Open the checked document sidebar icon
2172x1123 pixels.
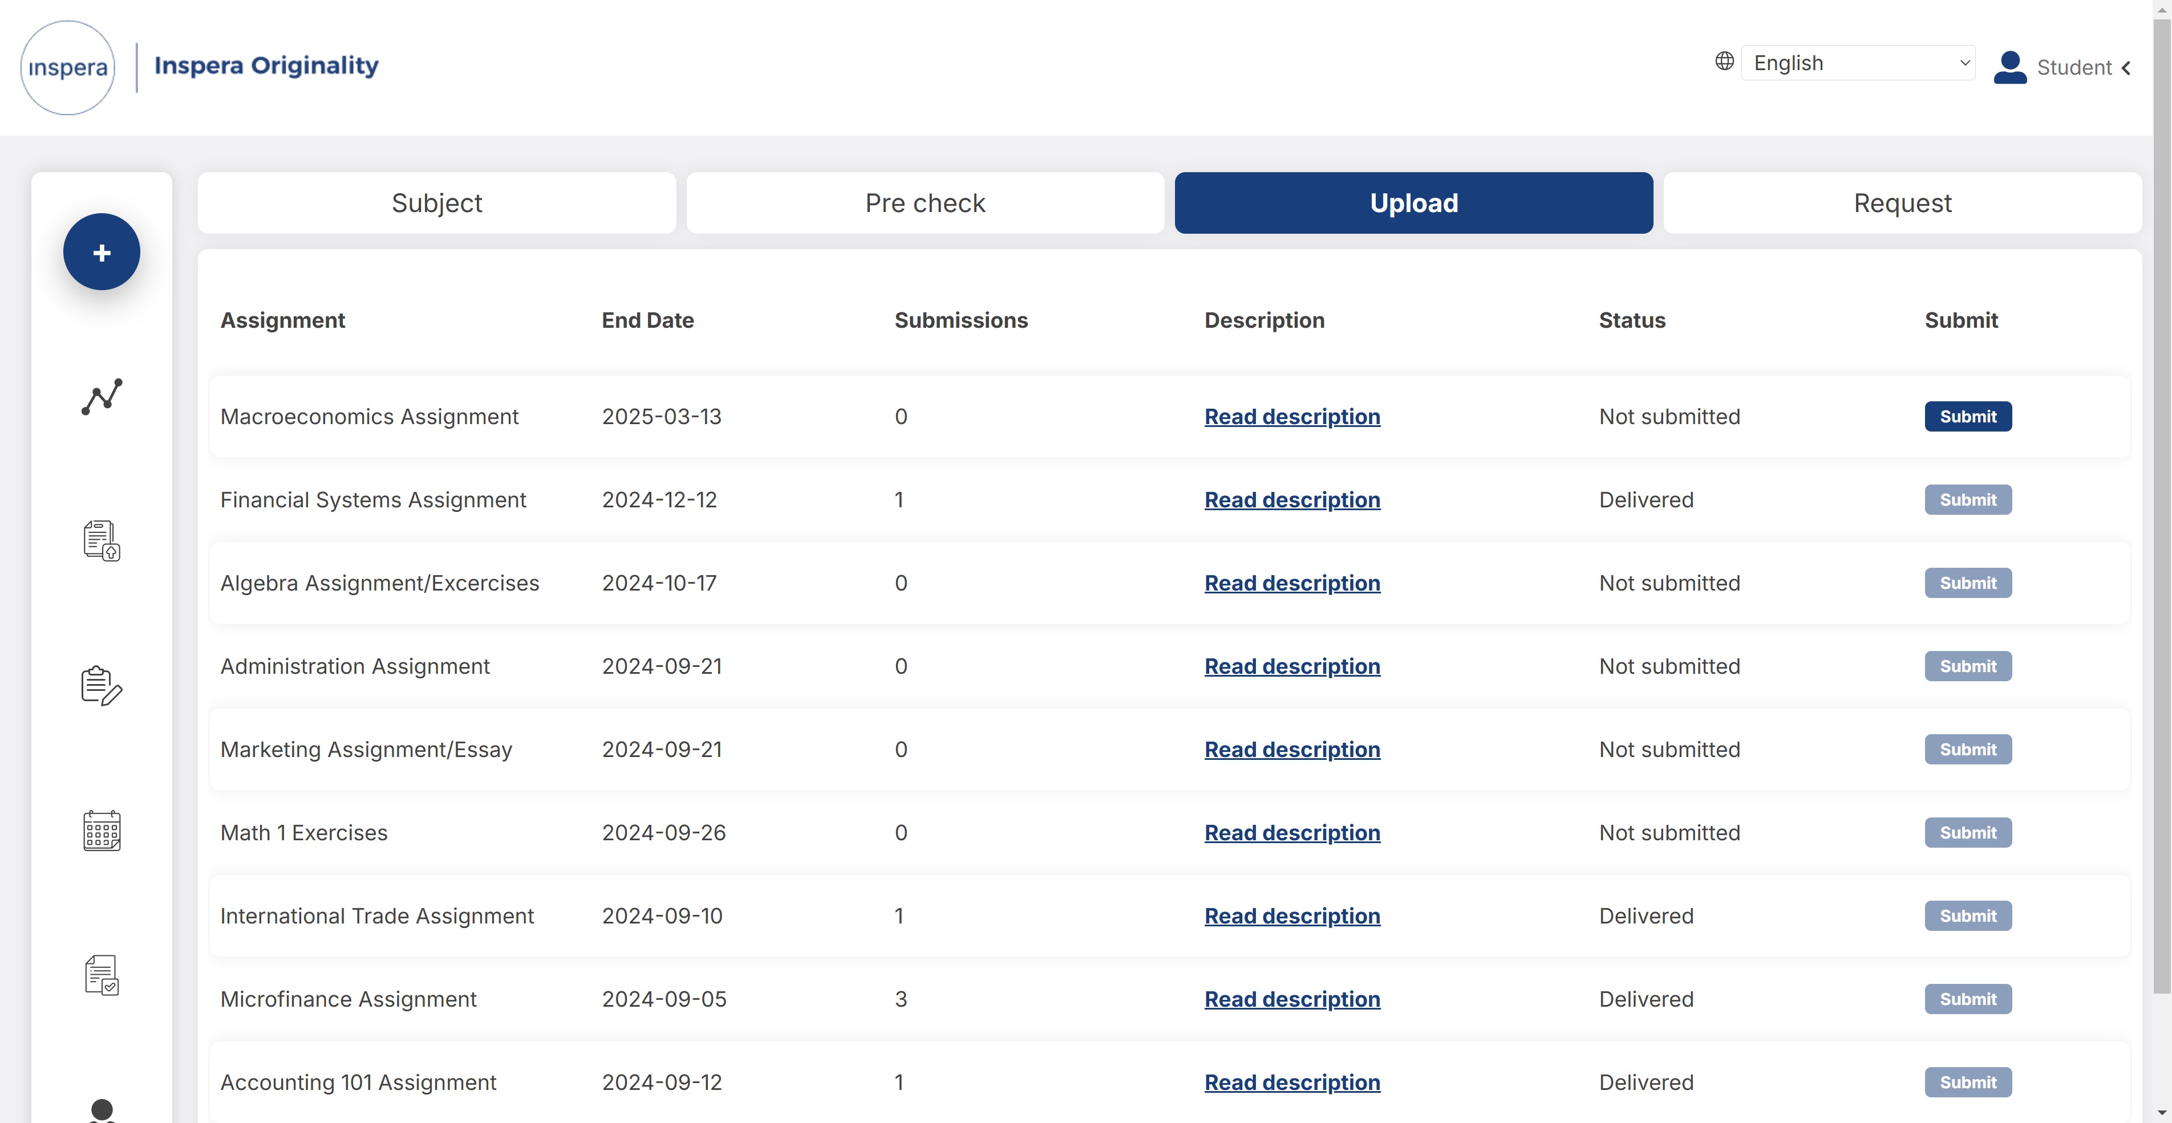[101, 975]
